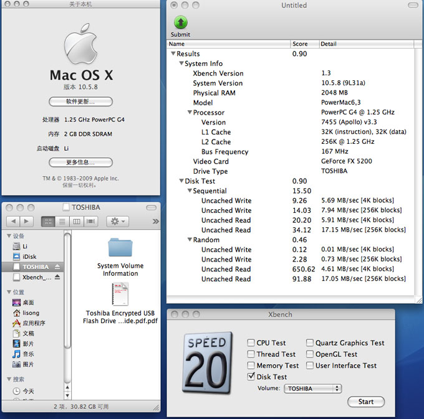Uncheck the Disk Test checkbox

[x=251, y=376]
